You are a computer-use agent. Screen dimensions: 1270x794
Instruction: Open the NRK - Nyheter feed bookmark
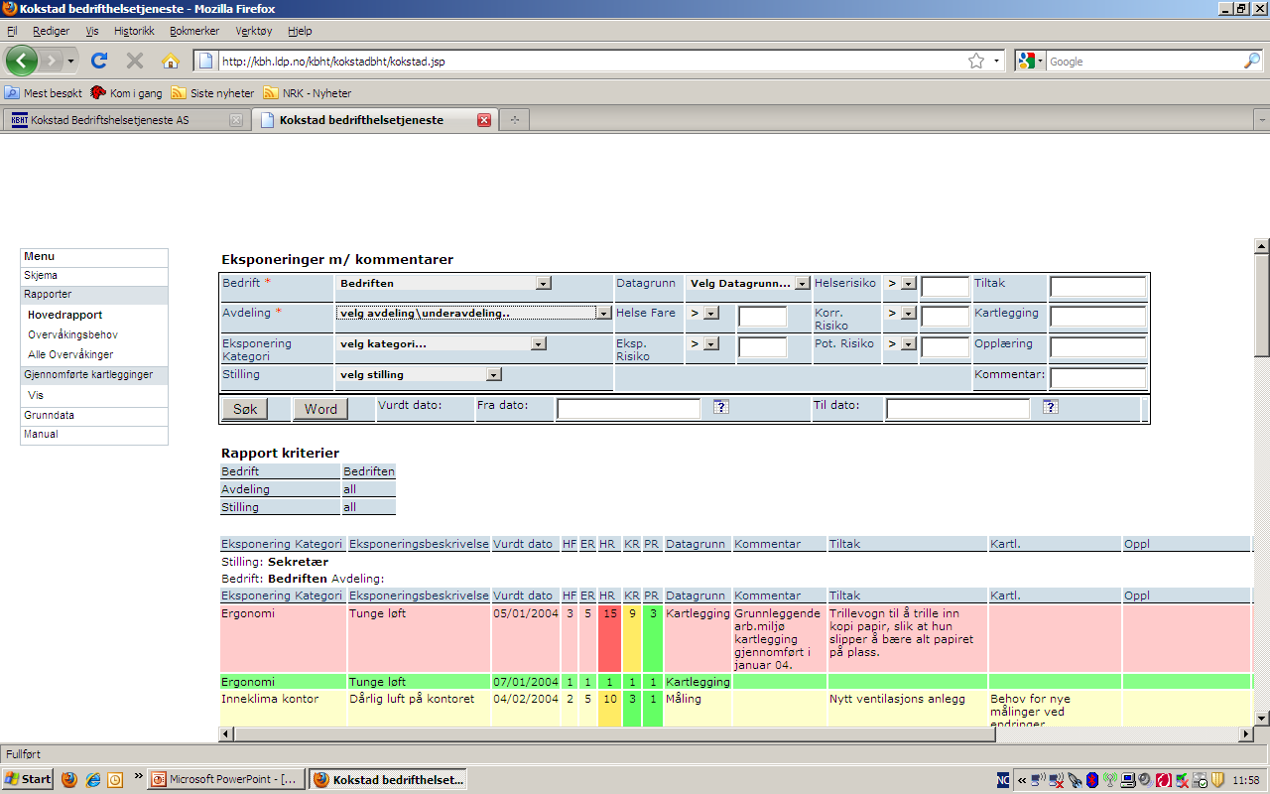pyautogui.click(x=307, y=93)
